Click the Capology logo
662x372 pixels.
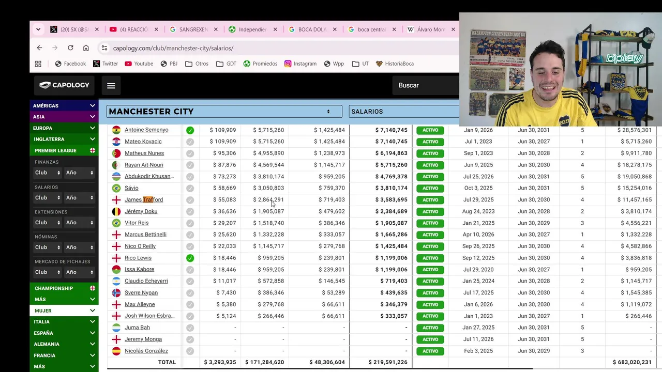pos(64,85)
